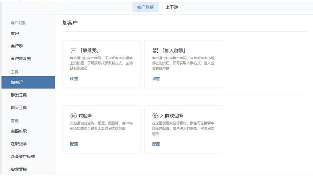Screen dimensions: 313x176
Task: Open 配置 for 欢迎语
Action: coord(74,144)
